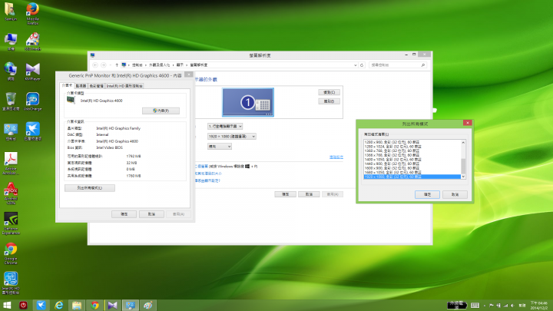Select the 1680 × 1050 mode in list
Image resolution: width=553 pixels, height=311 pixels.
(x=412, y=173)
